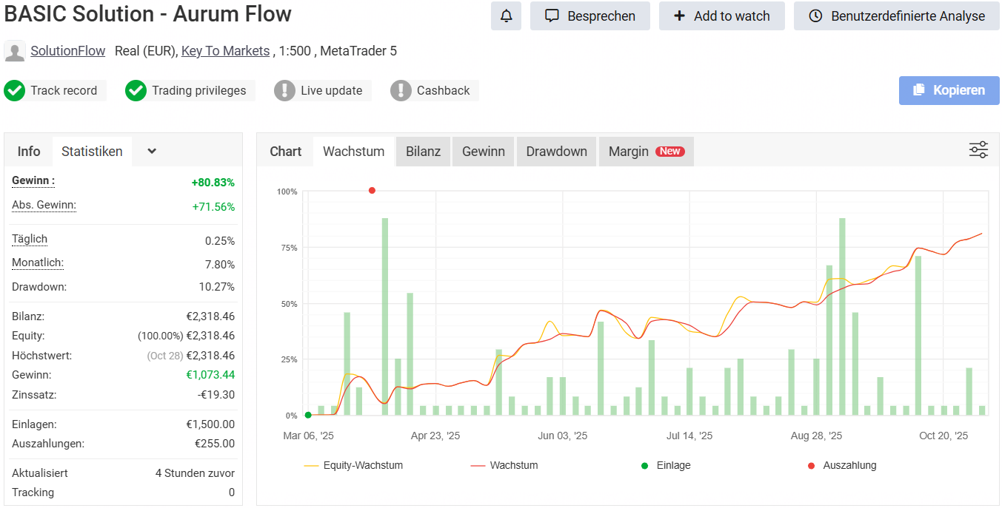Switch to the Drawdown chart tab

pyautogui.click(x=556, y=151)
